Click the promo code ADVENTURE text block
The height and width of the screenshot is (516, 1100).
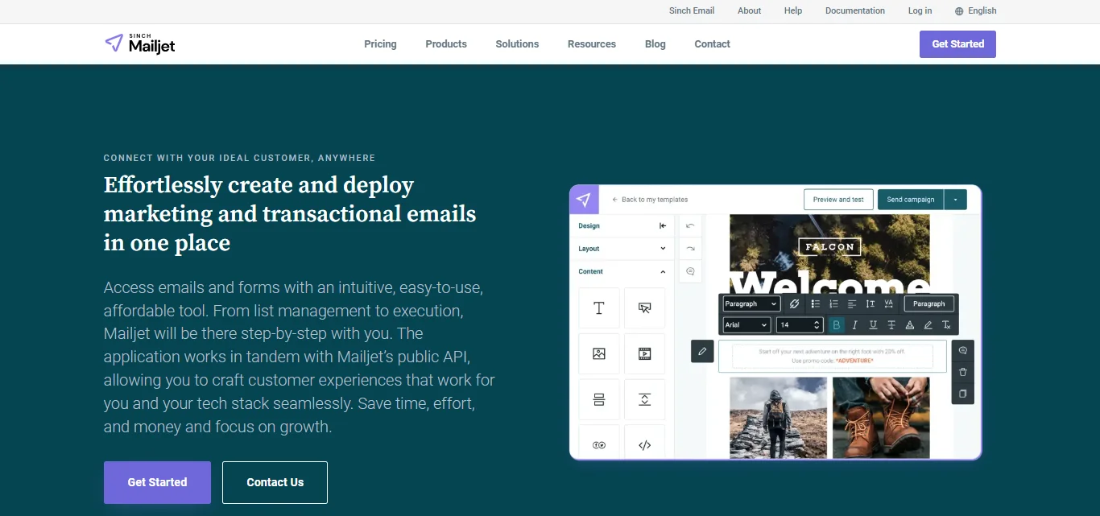tap(833, 357)
